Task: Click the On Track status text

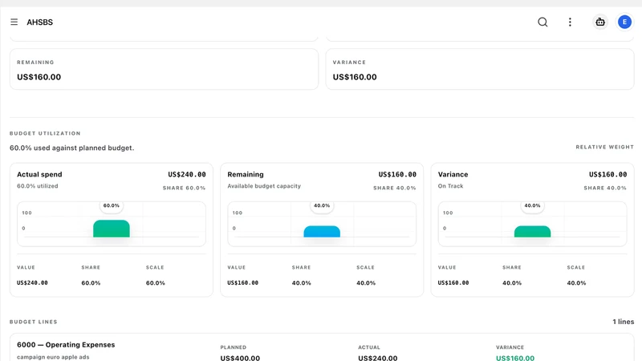Action: pyautogui.click(x=450, y=186)
